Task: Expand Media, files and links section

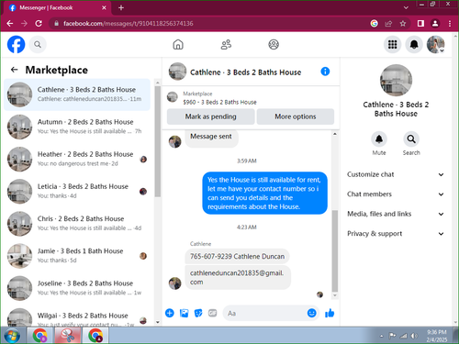Action: (396, 214)
